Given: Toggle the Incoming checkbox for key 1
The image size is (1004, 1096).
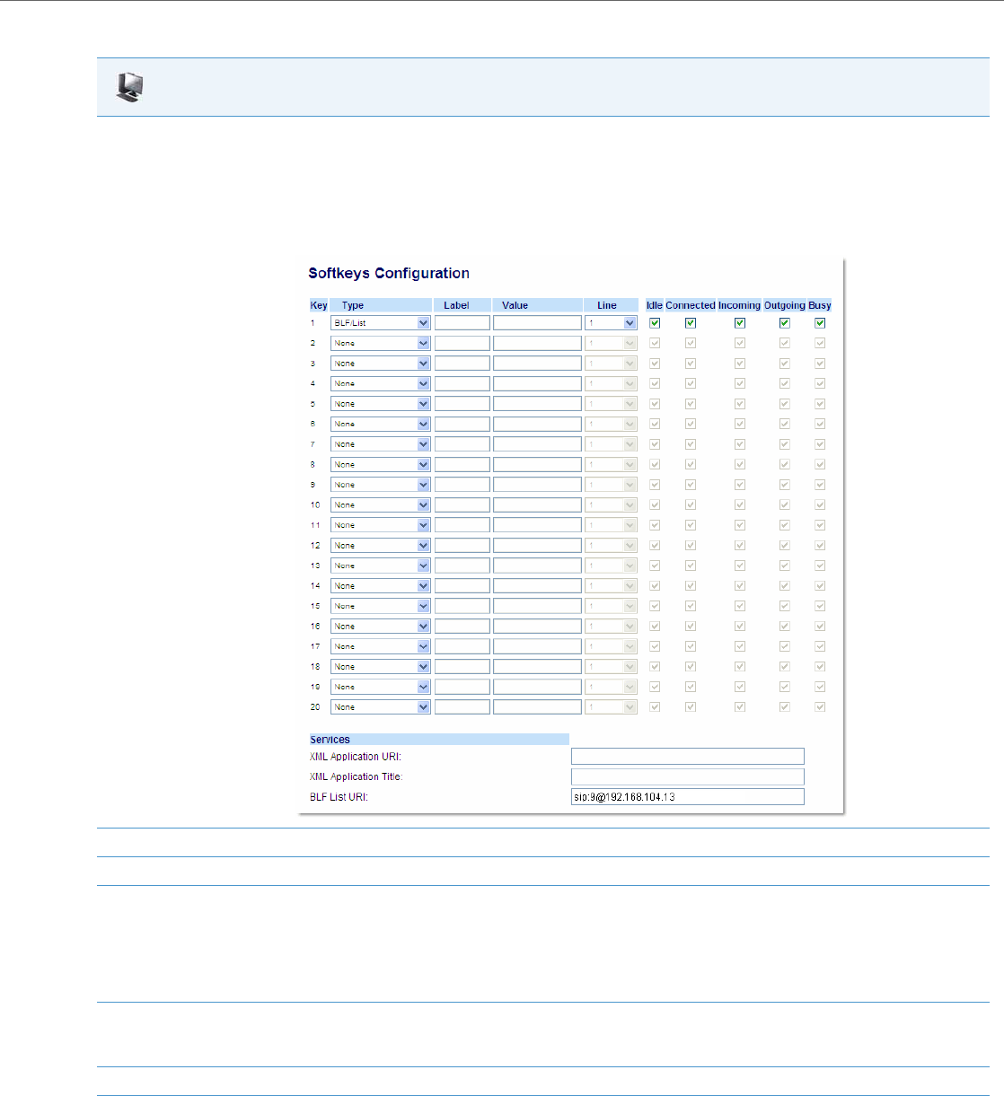Looking at the screenshot, I should coord(740,323).
